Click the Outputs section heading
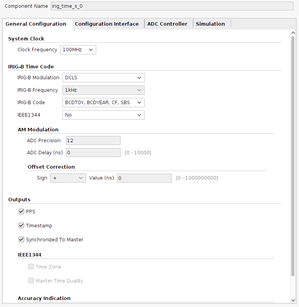299x307 pixels. (x=19, y=200)
